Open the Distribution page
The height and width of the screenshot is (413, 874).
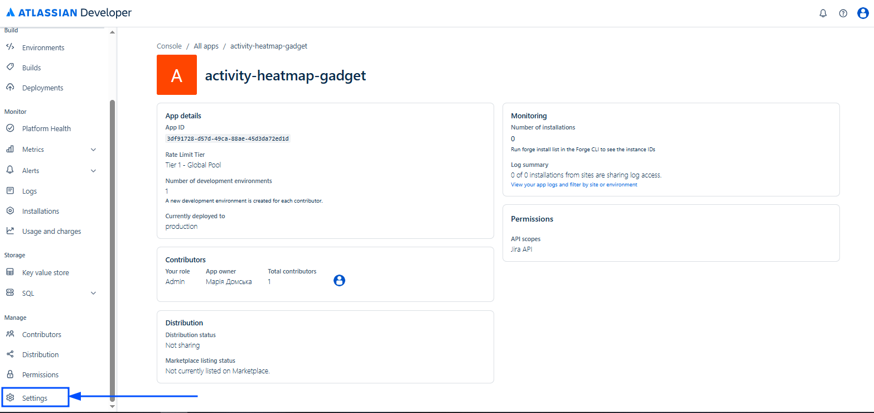(x=40, y=355)
